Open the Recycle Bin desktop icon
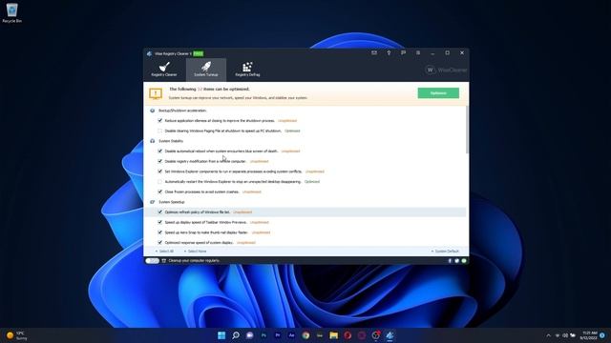Image resolution: width=611 pixels, height=343 pixels. pos(12,12)
